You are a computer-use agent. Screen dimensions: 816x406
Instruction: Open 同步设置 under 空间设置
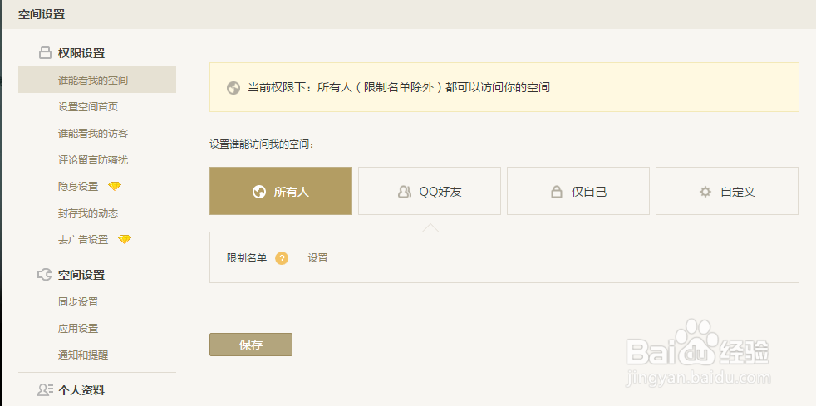78,301
